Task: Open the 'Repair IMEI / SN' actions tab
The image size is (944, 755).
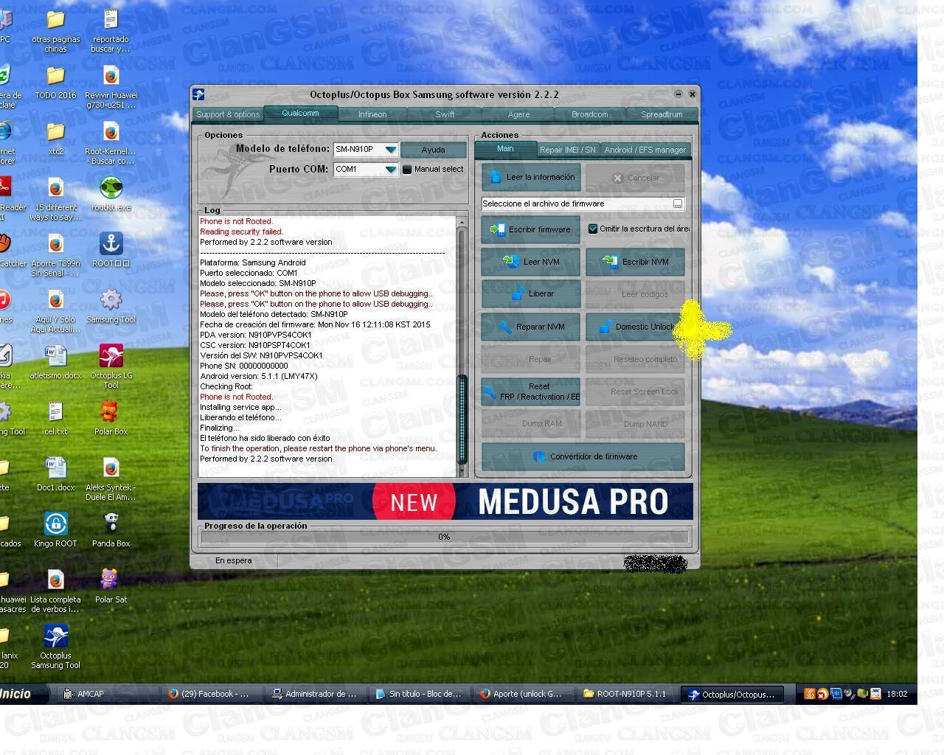Action: pyautogui.click(x=568, y=150)
